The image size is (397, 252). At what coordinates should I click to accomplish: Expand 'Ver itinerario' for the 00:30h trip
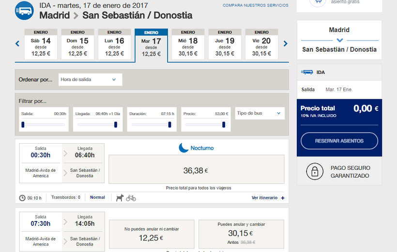pyautogui.click(x=268, y=198)
